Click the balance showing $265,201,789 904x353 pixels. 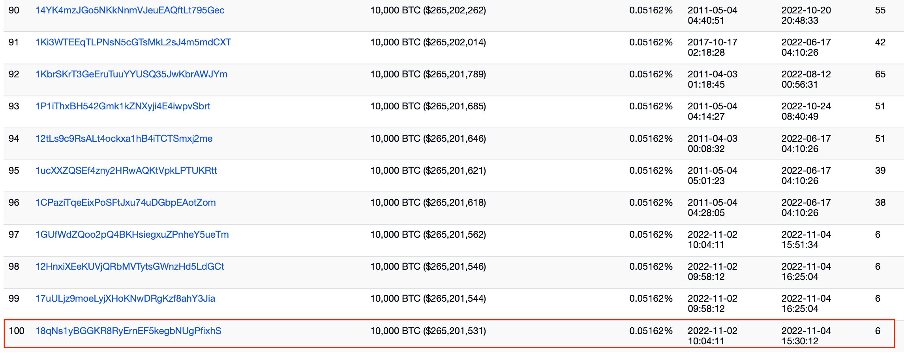(428, 75)
